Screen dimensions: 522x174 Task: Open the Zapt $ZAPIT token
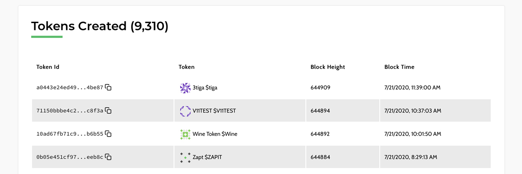(207, 157)
